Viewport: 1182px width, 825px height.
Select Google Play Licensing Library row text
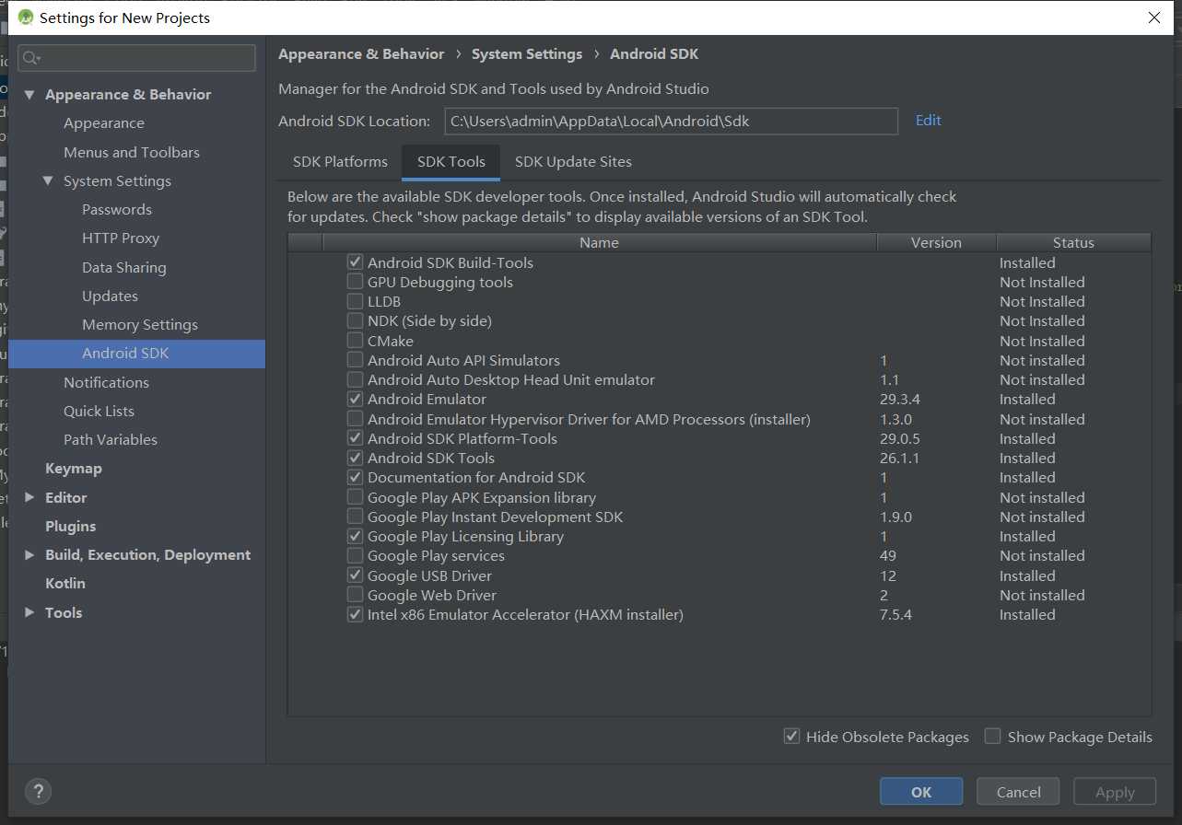465,536
